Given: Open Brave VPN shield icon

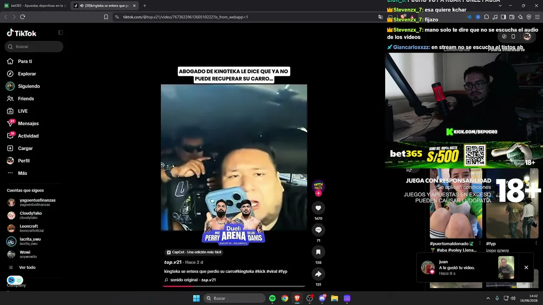Looking at the screenshot, I should 529,17.
